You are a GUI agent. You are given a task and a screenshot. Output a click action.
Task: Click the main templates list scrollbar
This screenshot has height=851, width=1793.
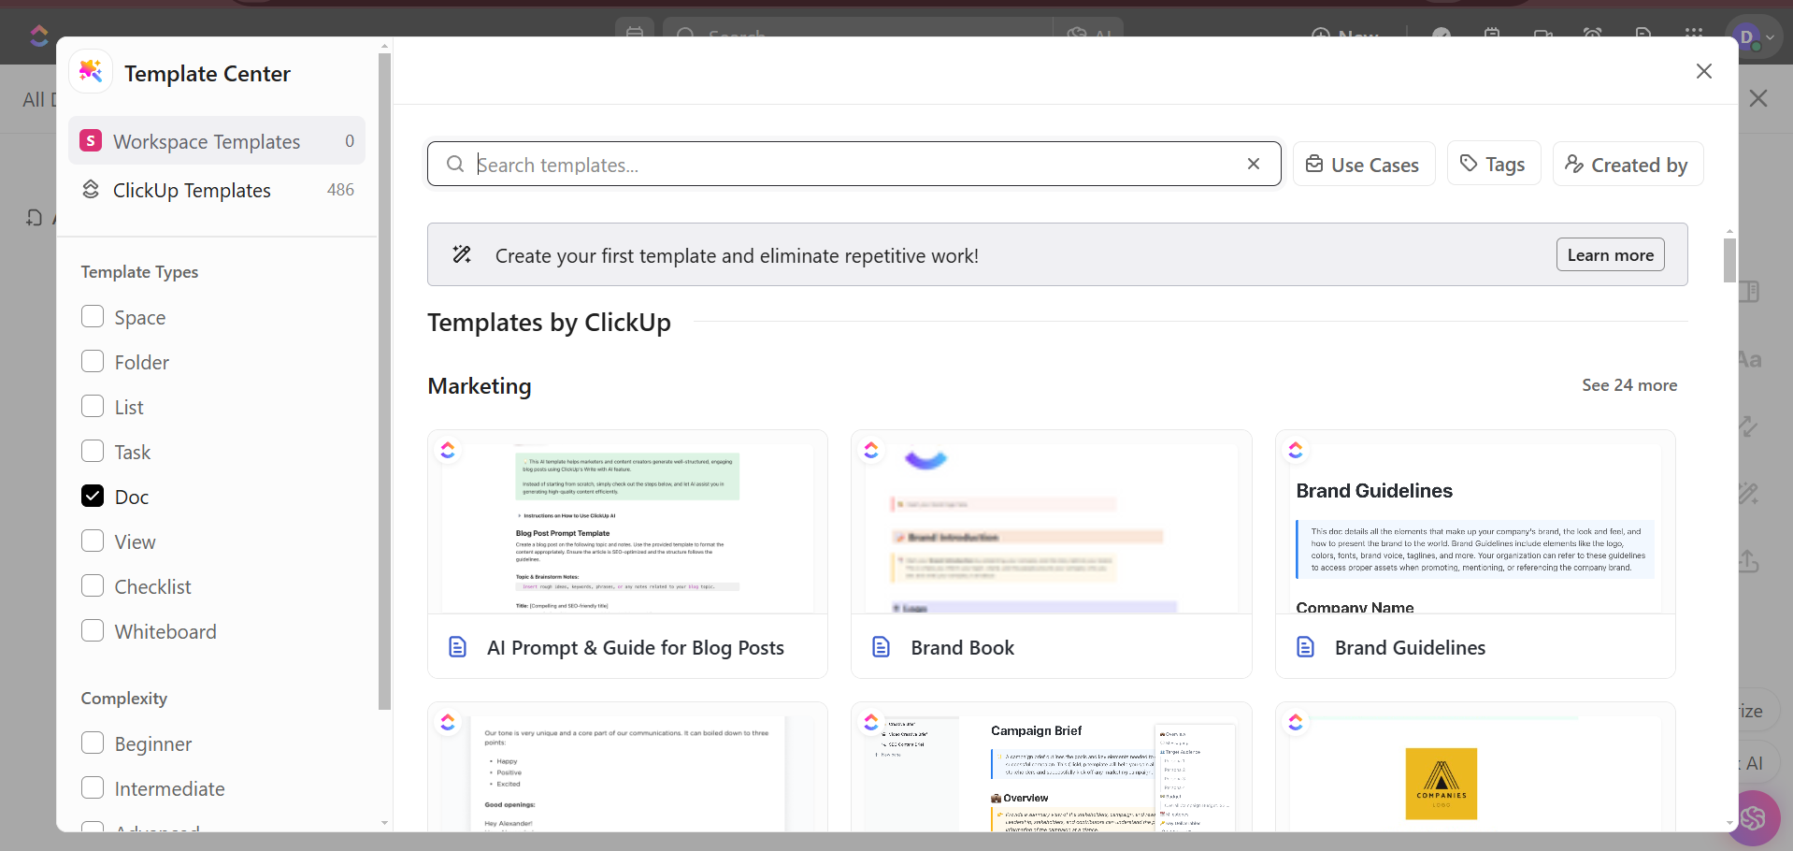pyautogui.click(x=1729, y=260)
